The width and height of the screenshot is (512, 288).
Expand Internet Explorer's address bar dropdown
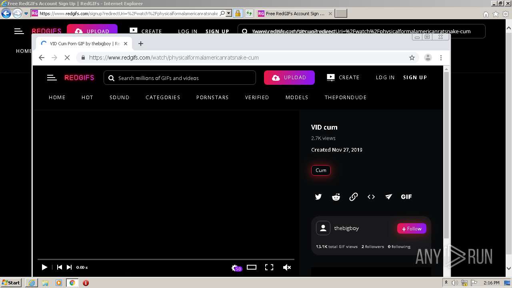[228, 13]
